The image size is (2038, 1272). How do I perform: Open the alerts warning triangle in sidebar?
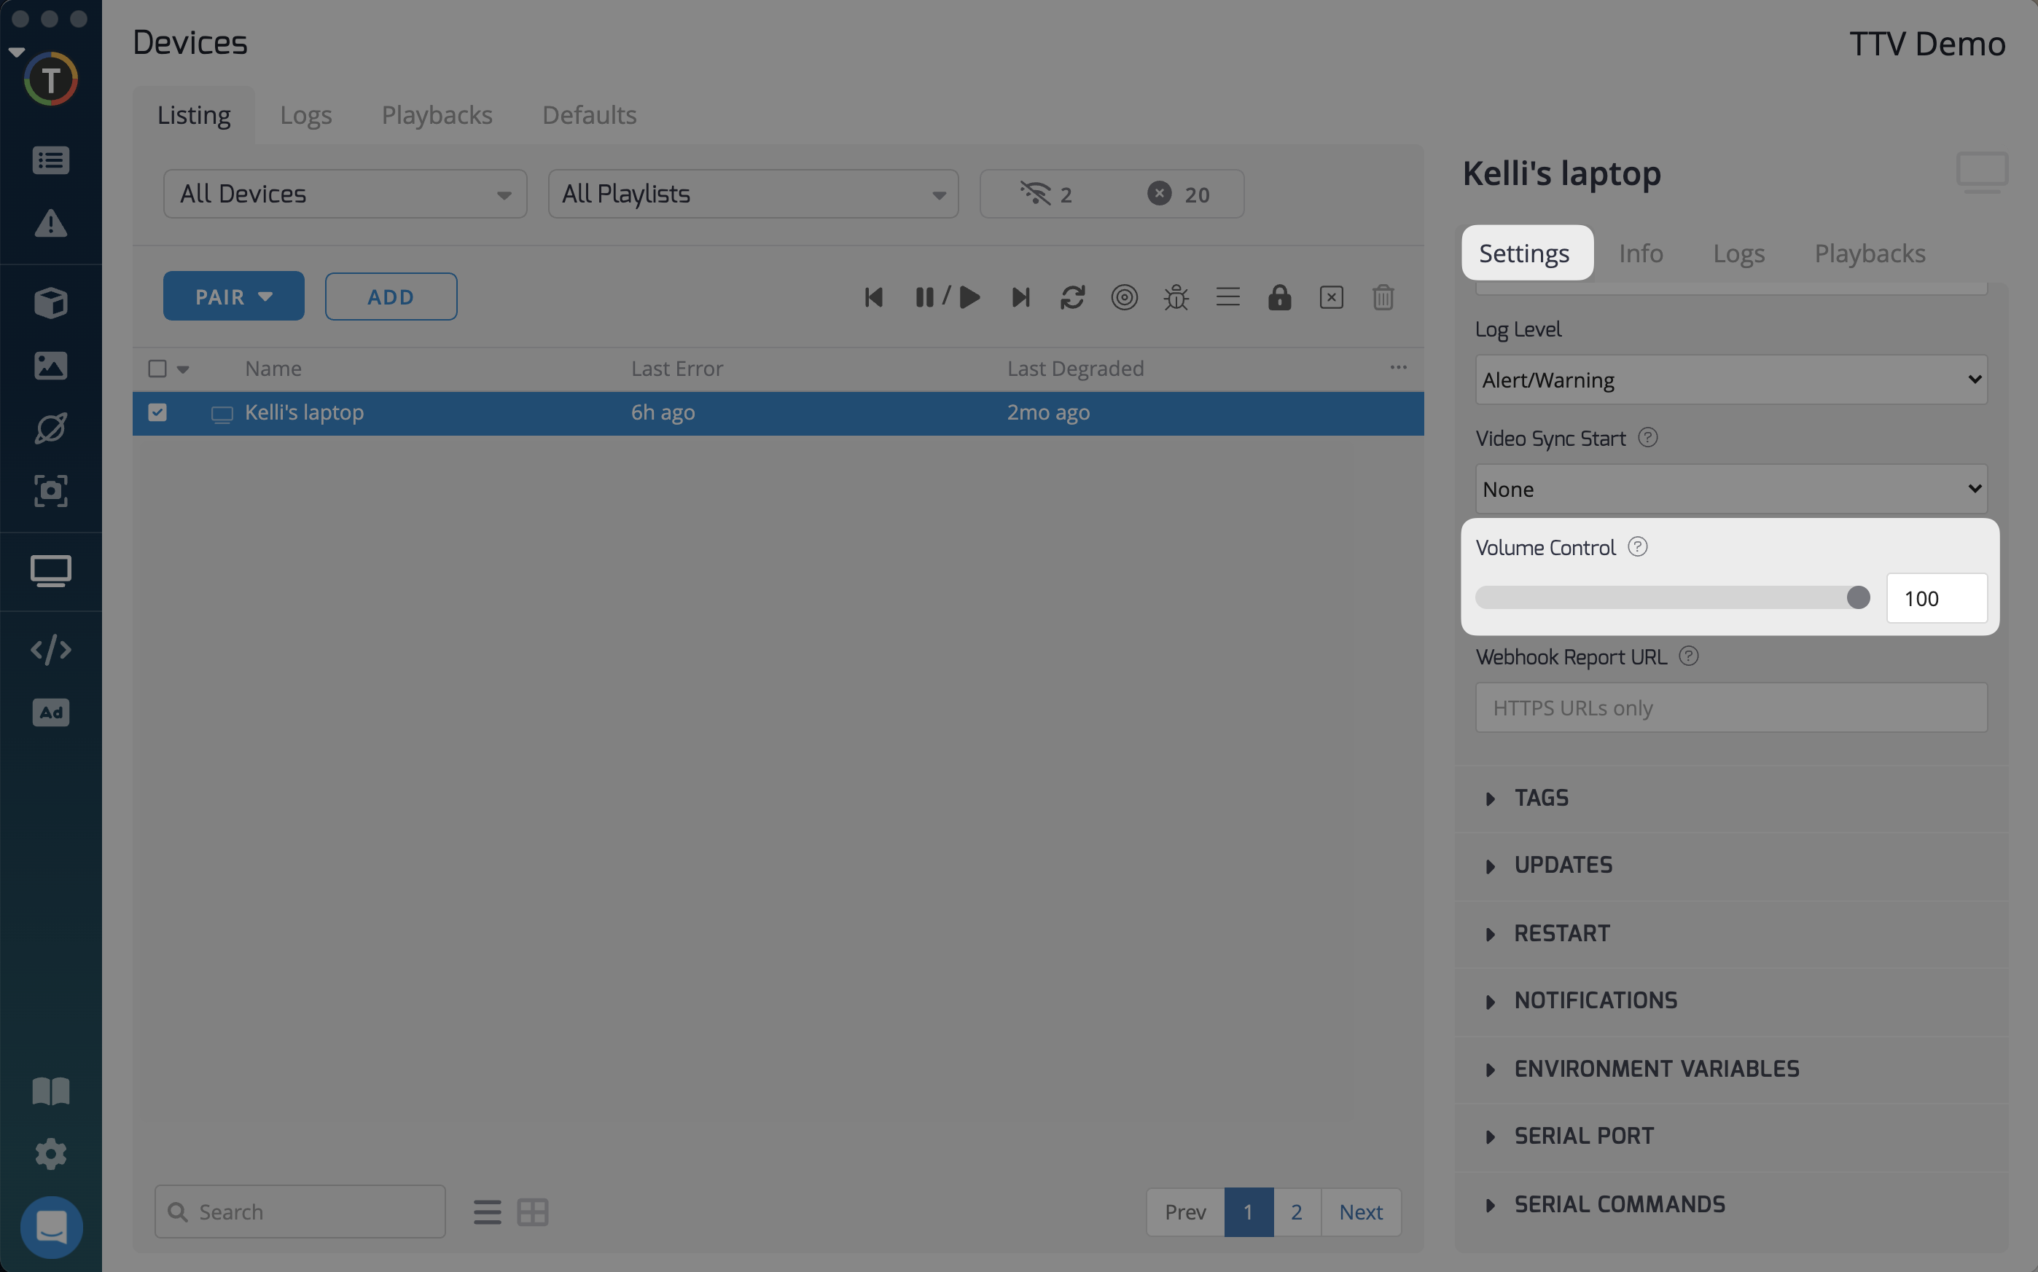tap(50, 224)
